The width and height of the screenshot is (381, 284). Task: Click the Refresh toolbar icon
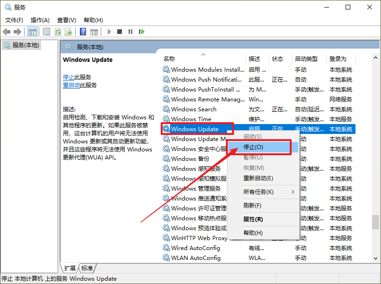[58, 32]
